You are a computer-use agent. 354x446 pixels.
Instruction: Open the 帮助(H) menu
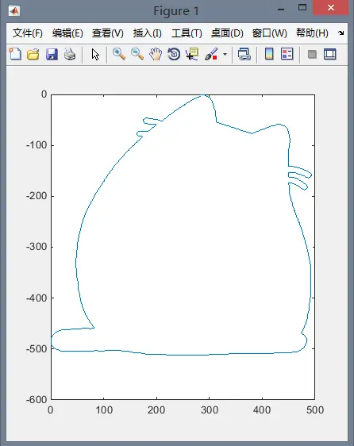(x=312, y=33)
